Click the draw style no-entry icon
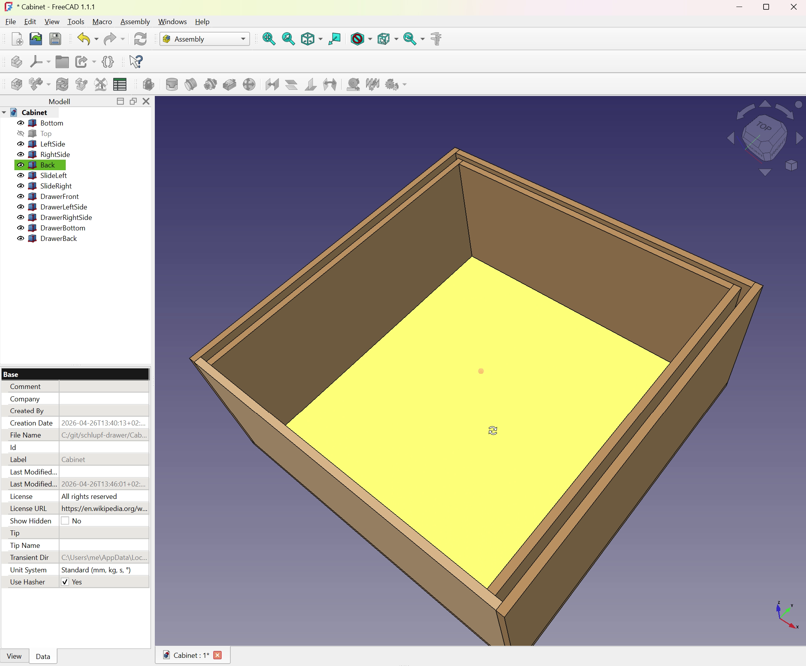The width and height of the screenshot is (806, 666). pyautogui.click(x=357, y=39)
